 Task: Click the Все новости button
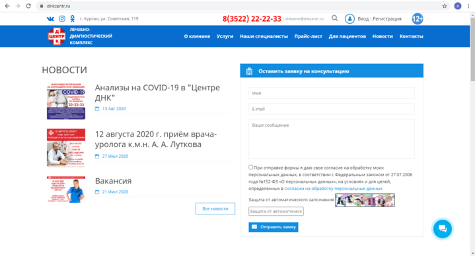(215, 208)
